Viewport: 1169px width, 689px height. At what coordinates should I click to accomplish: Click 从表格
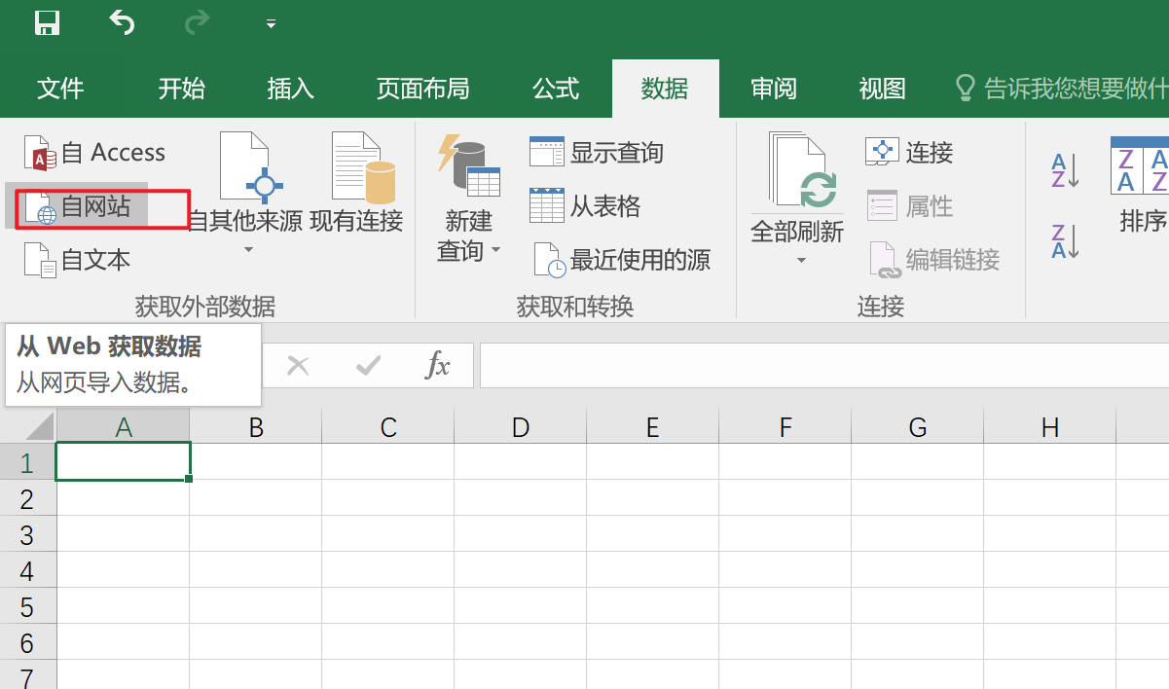[x=585, y=206]
